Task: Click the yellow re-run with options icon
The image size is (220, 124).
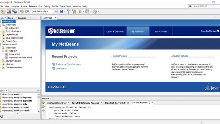Action: tap(43, 107)
